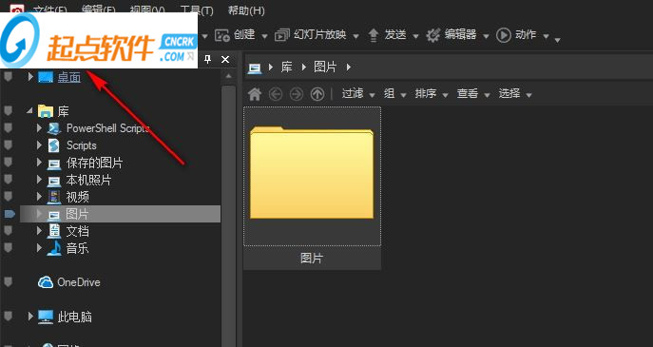Click the folder tree scroll-up arrow
Screen dimensions: 653x347
click(228, 76)
